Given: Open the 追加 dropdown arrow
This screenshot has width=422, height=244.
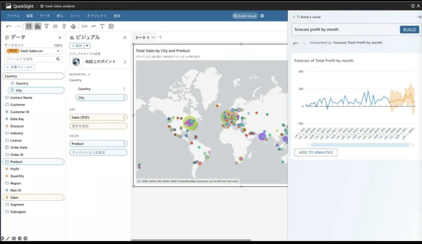Looking at the screenshot, I should [x=87, y=46].
